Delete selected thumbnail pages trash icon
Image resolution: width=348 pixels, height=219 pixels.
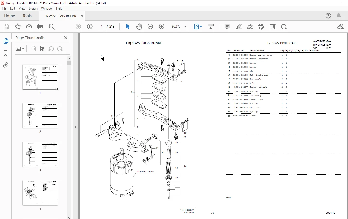pos(33,49)
